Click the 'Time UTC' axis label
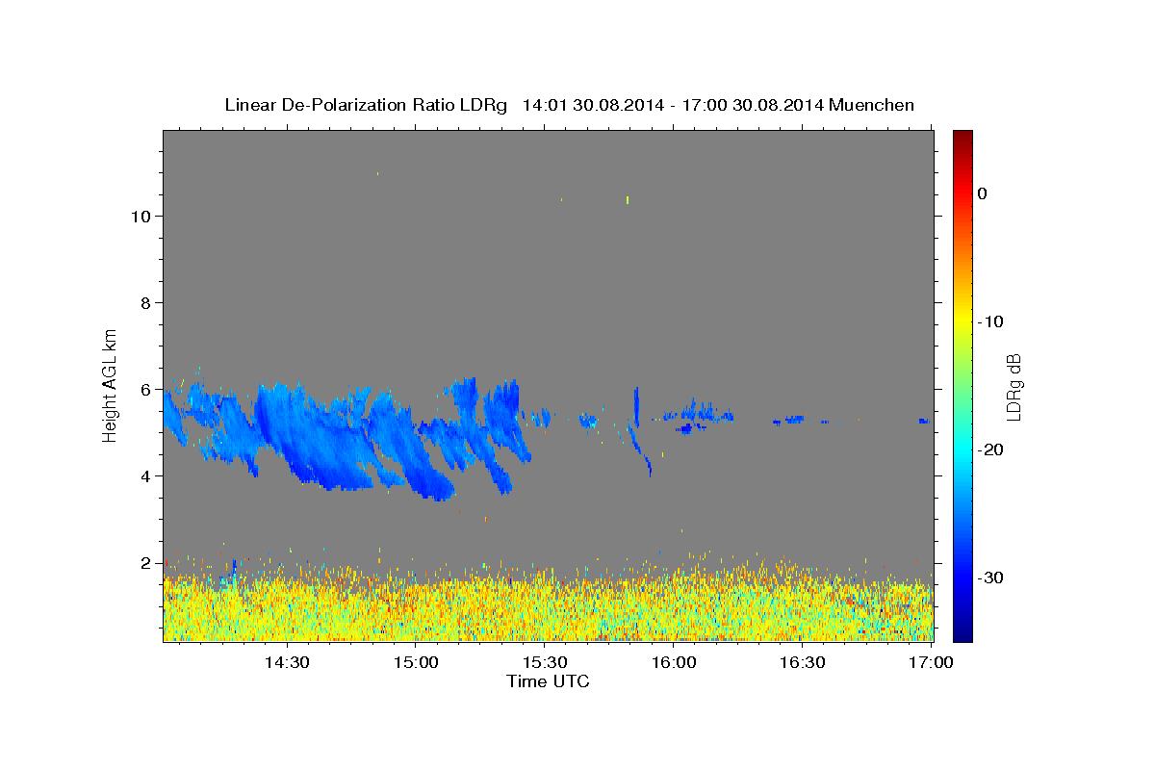This screenshot has width=1155, height=770. click(x=548, y=681)
